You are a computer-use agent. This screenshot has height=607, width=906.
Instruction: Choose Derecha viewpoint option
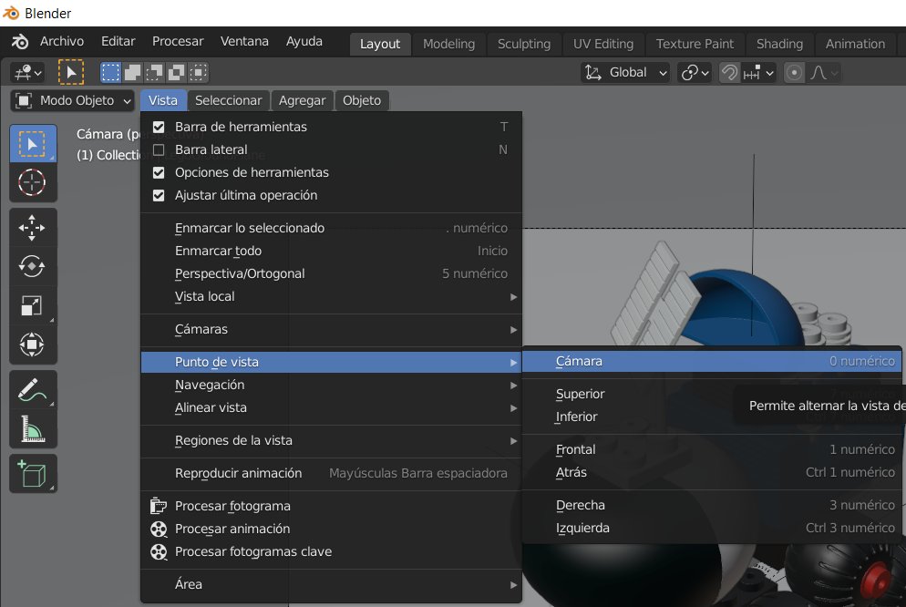(x=712, y=505)
